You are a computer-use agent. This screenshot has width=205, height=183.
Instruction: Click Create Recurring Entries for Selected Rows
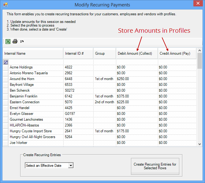pyautogui.click(x=155, y=166)
